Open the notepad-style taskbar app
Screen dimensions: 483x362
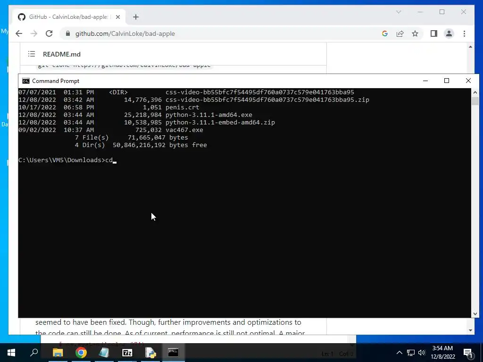[x=104, y=353]
